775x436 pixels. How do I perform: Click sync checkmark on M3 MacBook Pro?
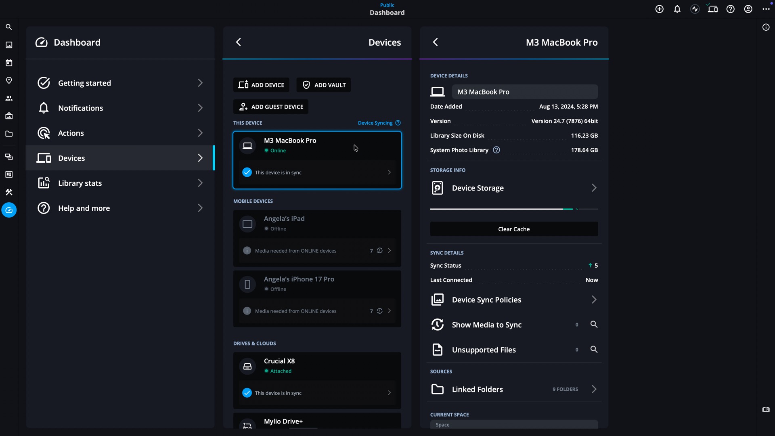(247, 172)
